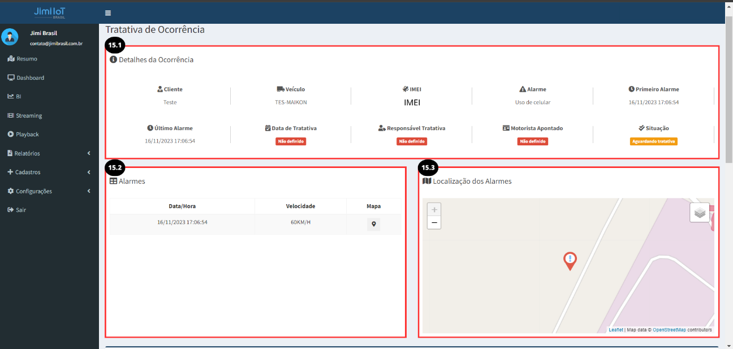Image resolution: width=733 pixels, height=349 pixels.
Task: Click the Streaming film icon in sidebar
Action: click(10, 115)
